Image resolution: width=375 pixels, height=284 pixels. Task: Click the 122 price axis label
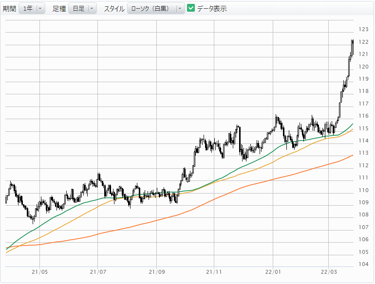click(x=363, y=42)
